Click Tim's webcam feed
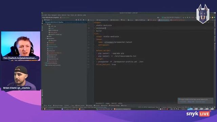217x122 pixels. [x=21, y=46]
